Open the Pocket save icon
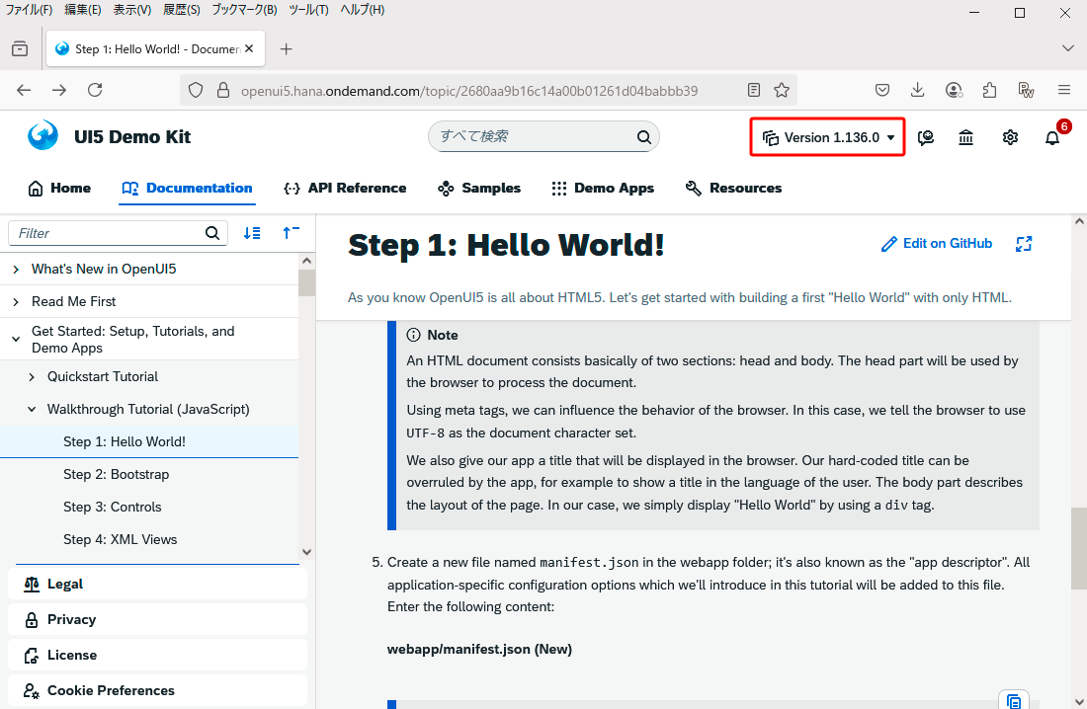Viewport: 1087px width, 709px height. pos(882,90)
